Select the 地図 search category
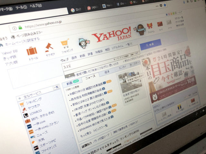Image resolution: width=206 pixels, height=154 pixels. [x=107, y=50]
